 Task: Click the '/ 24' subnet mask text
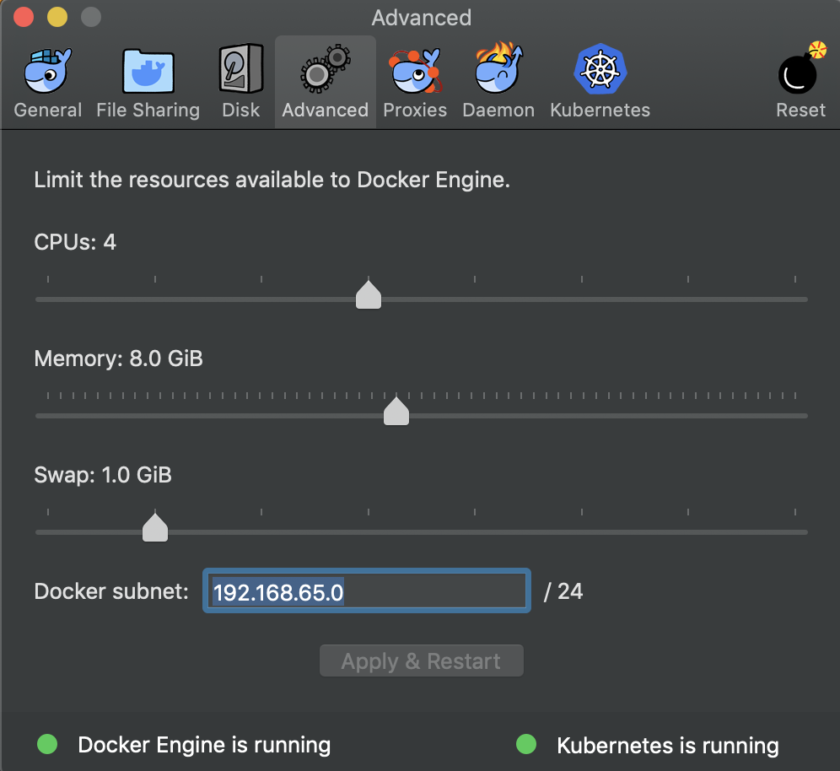[x=563, y=591]
